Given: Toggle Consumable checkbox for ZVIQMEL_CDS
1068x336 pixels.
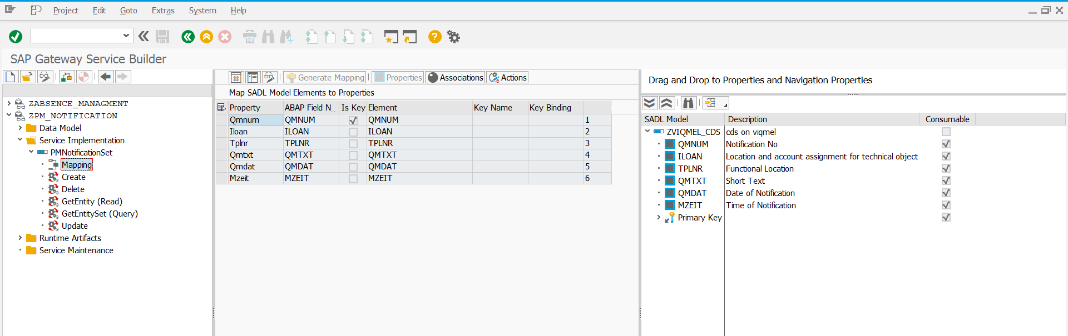Looking at the screenshot, I should (946, 132).
